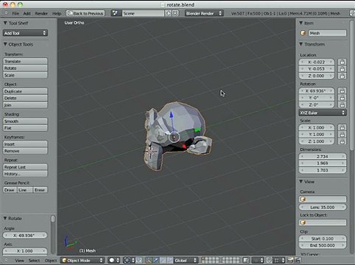The height and width of the screenshot is (265, 355).
Task: Toggle the Location Y lock
Action: 342,69
